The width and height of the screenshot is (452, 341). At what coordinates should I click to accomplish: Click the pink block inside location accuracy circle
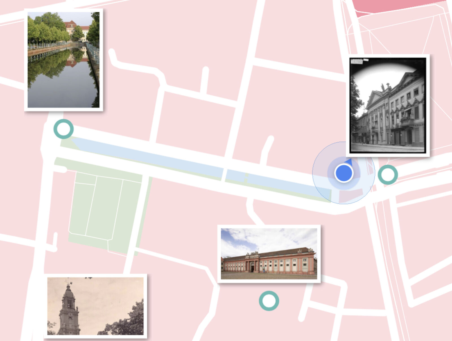(x=351, y=195)
